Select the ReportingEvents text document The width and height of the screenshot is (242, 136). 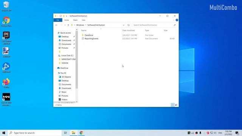point(92,39)
